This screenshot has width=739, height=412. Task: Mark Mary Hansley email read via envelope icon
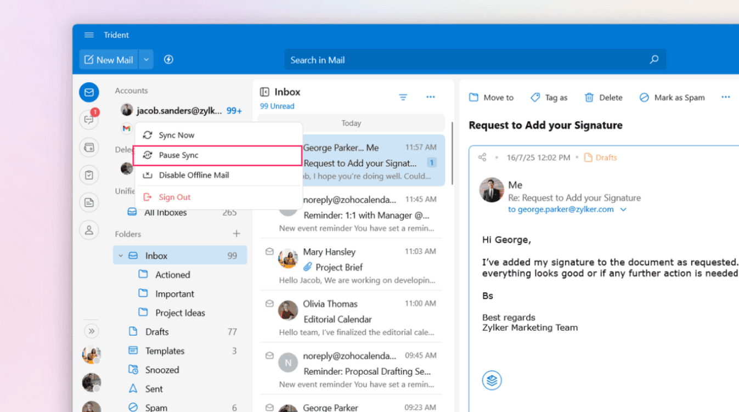tap(269, 252)
